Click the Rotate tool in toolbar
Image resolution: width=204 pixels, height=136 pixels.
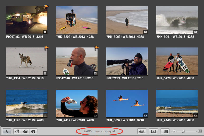tap(18, 131)
